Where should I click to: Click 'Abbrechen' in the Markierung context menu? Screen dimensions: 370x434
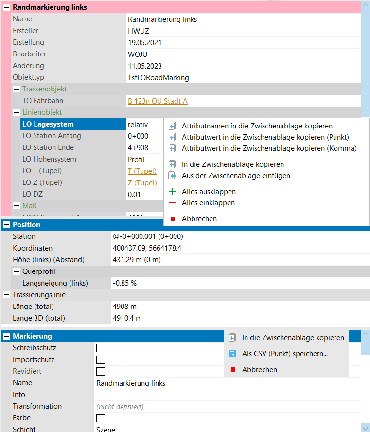259,370
